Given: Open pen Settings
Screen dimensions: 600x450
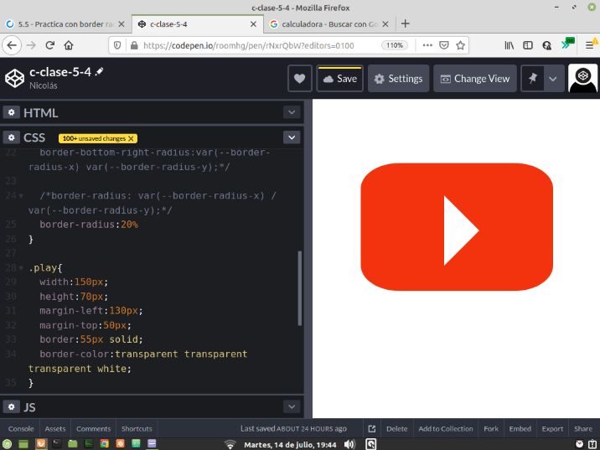Looking at the screenshot, I should pyautogui.click(x=398, y=79).
